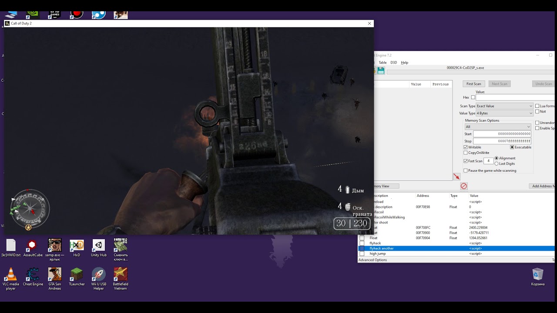Click the value 1394.852661
This screenshot has width=557, height=313.
pyautogui.click(x=479, y=238)
